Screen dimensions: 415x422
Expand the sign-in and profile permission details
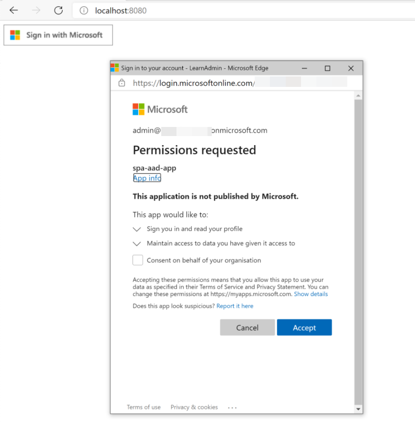(x=137, y=229)
